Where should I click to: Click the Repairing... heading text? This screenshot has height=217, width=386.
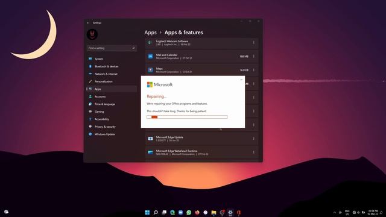pos(157,96)
